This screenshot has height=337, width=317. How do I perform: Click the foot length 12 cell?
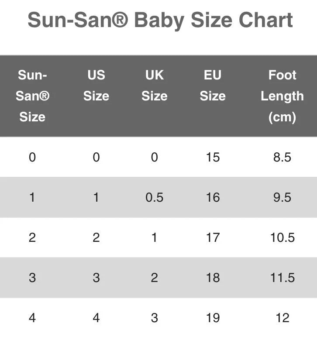(x=283, y=318)
